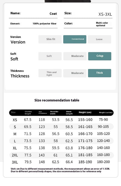Select Moderate in the Thickness row

point(75,73)
